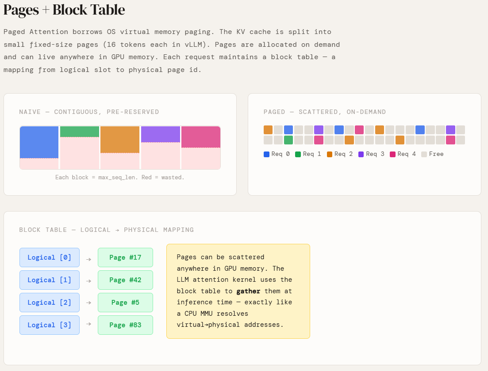
Task: Click the first orange page in paged grid
Action: coord(268,130)
